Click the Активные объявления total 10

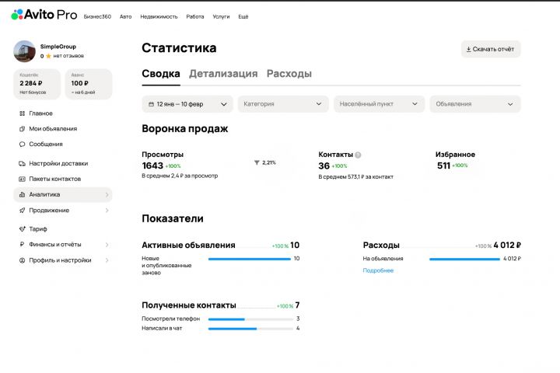click(295, 246)
